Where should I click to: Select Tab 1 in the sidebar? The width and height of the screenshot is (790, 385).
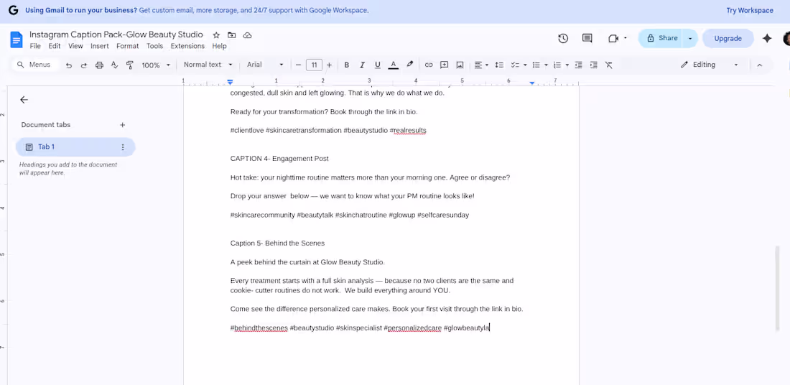tap(75, 147)
